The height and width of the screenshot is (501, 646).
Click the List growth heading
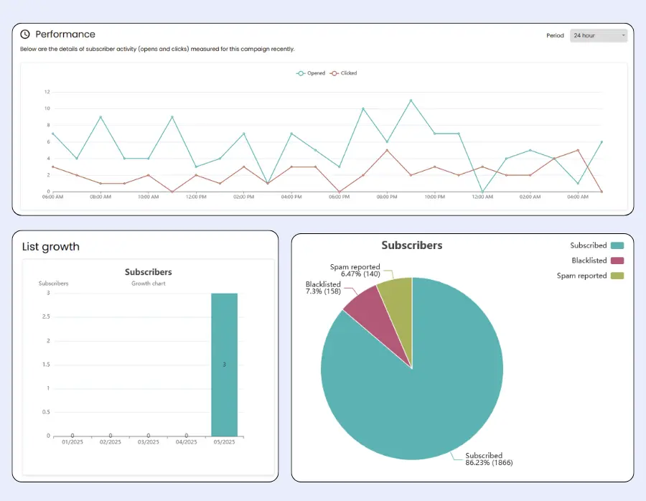pos(51,247)
